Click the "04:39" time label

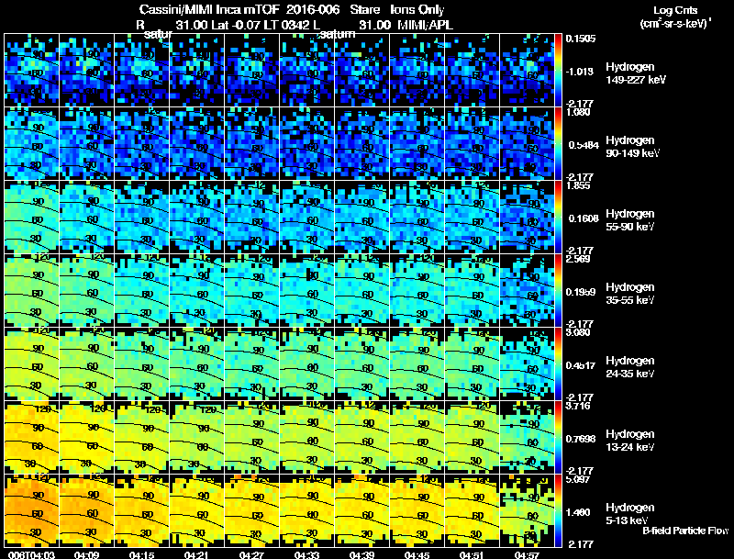pos(361,554)
